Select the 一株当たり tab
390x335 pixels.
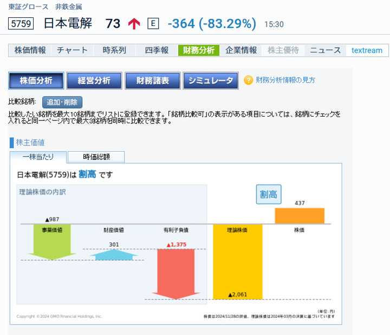pyautogui.click(x=38, y=157)
